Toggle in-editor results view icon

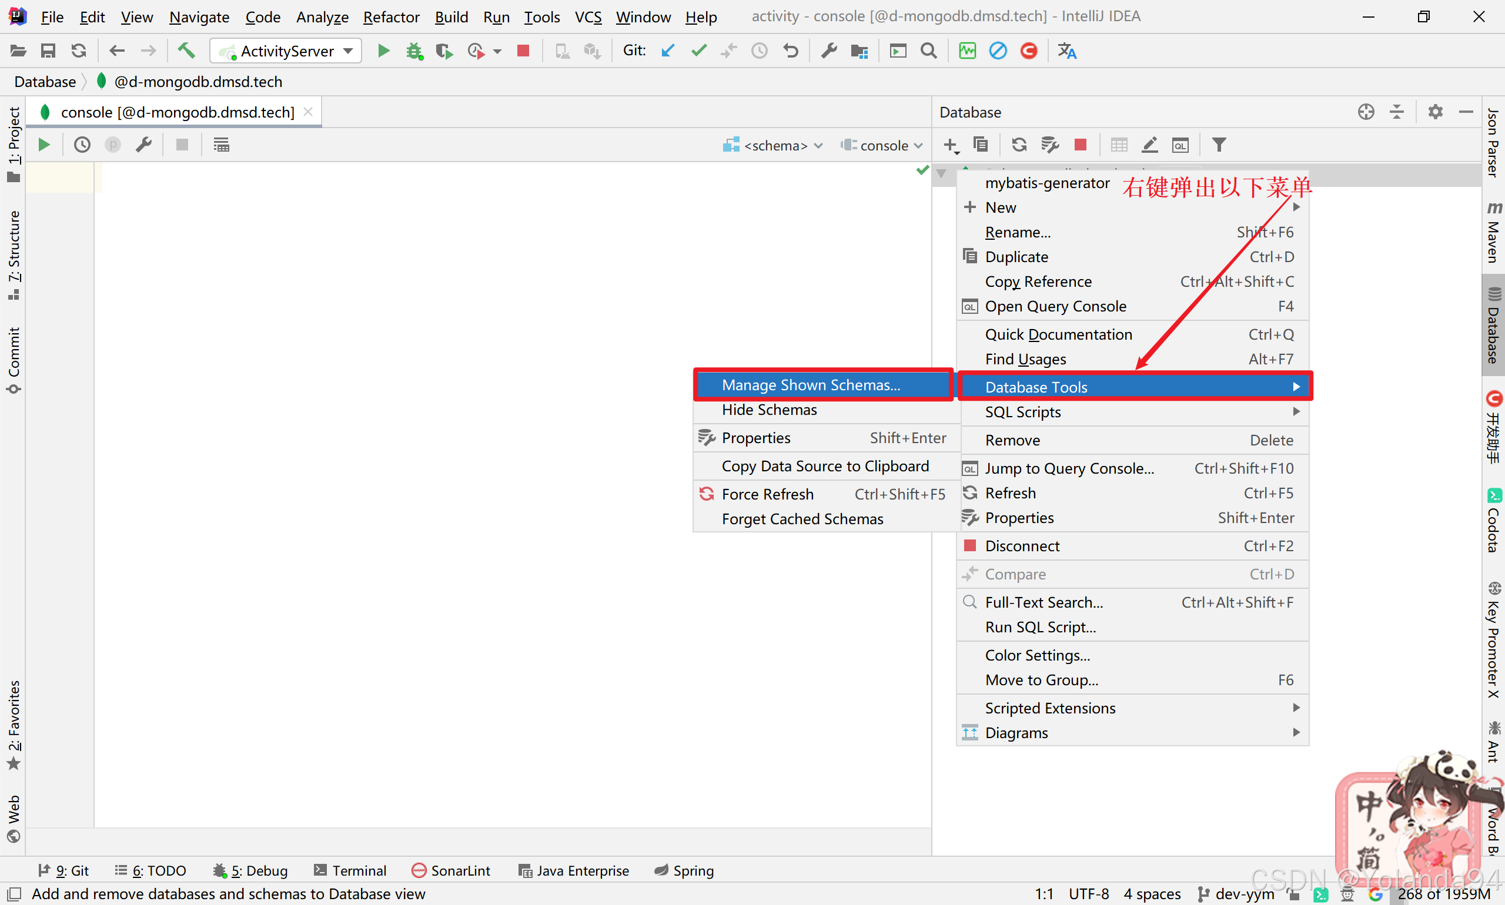tap(222, 145)
